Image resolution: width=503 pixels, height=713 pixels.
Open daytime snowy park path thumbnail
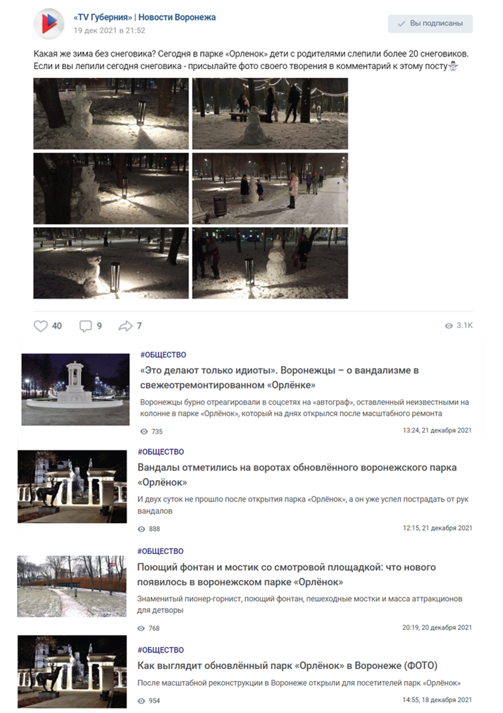click(72, 586)
